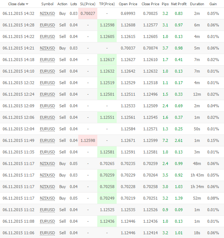Sort the table by Symbol column

coord(47,4)
